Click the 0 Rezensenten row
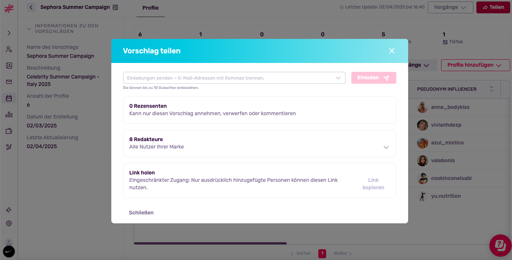 tap(260, 110)
